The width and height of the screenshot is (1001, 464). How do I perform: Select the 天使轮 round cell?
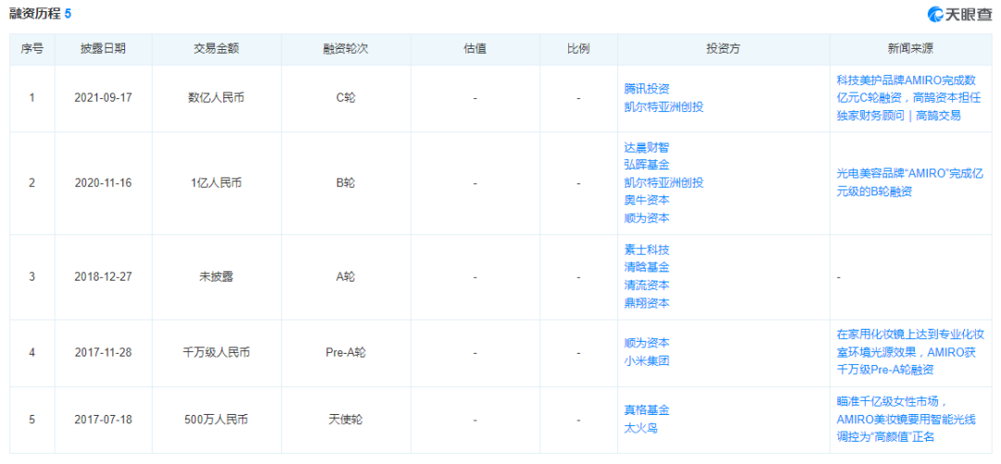[346, 420]
